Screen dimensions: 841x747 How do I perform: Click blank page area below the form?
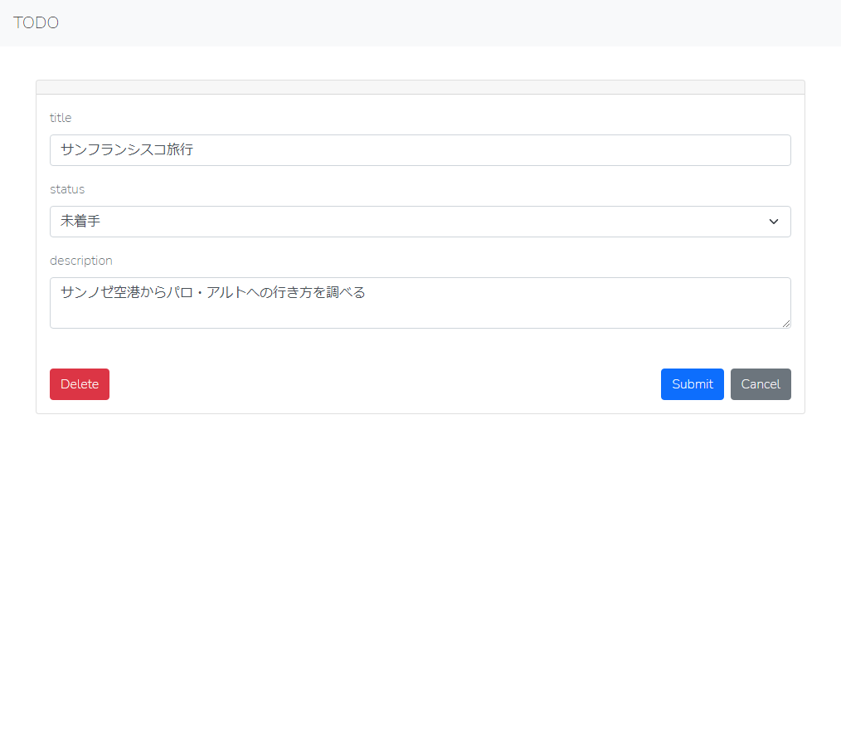click(x=420, y=581)
